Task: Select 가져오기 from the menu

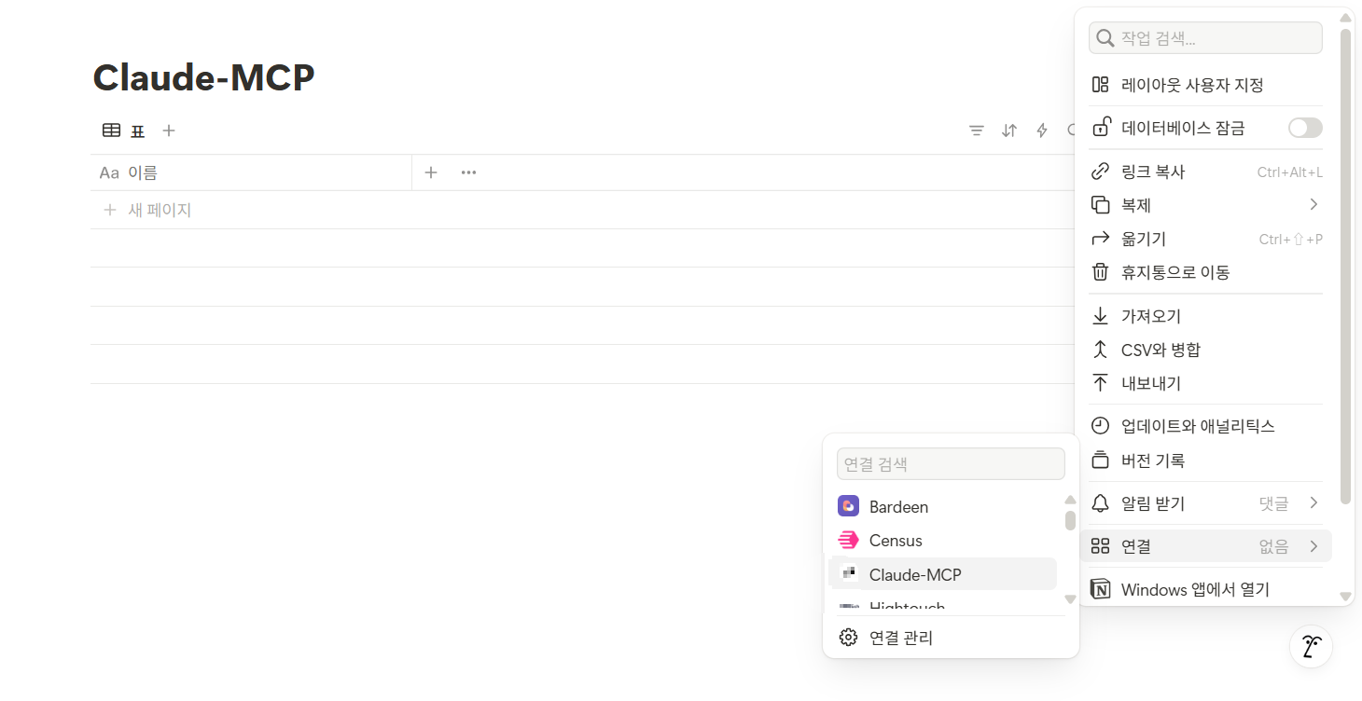Action: click(1205, 316)
